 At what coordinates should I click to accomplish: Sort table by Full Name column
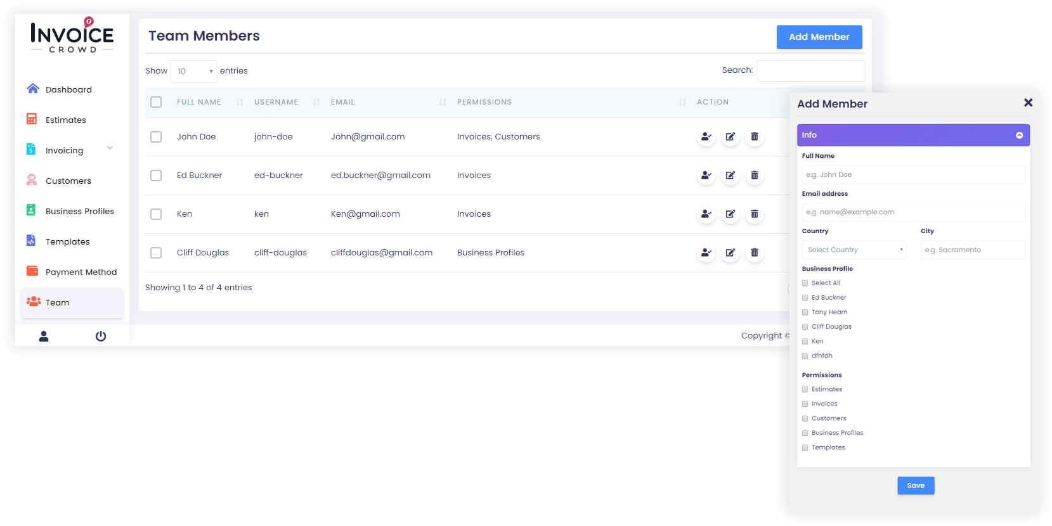coord(199,102)
